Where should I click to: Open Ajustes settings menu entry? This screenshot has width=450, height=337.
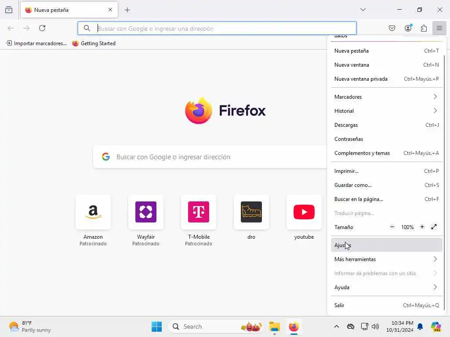point(386,245)
